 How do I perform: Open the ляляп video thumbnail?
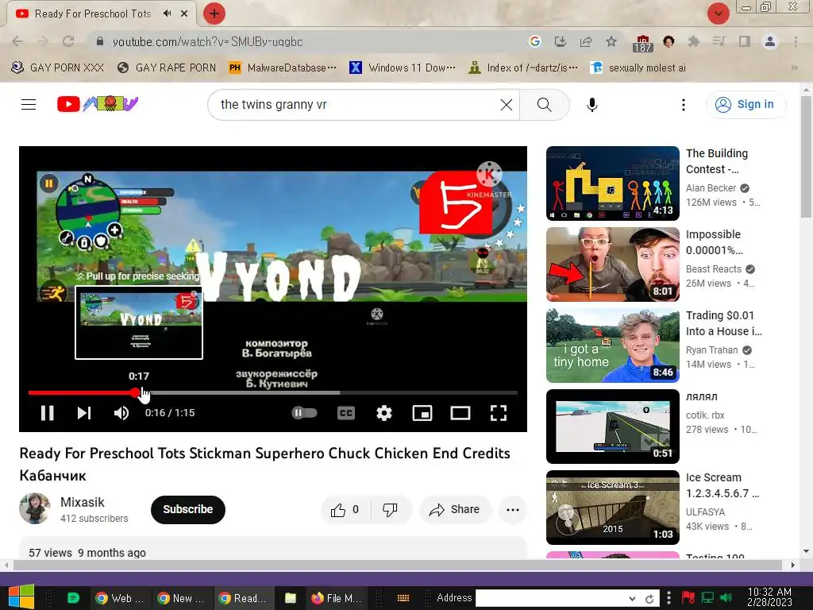(x=612, y=427)
